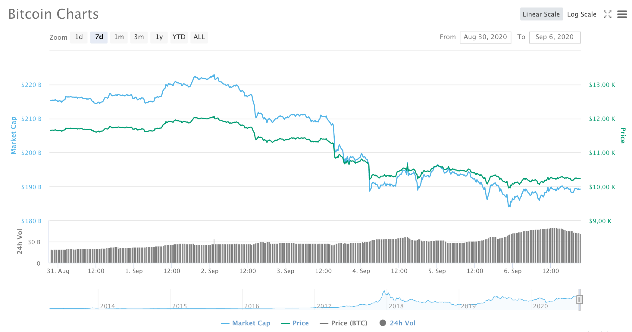
Task: Toggle the 24h Vol series label
Action: [x=402, y=323]
